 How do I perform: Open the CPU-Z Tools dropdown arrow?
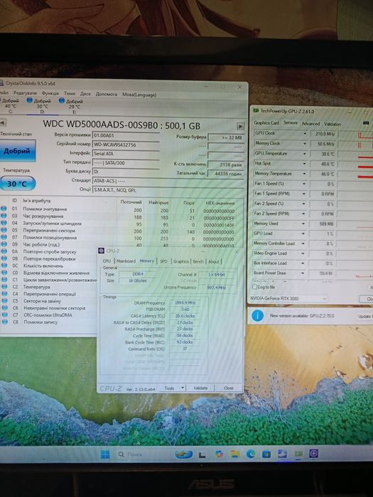coord(183,388)
